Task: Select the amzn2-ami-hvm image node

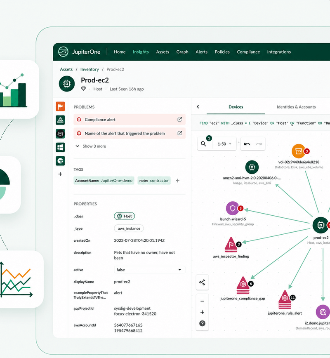Action: coord(252,167)
